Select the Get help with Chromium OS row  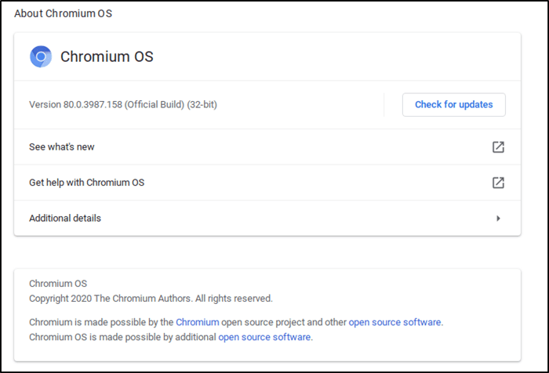coord(86,183)
